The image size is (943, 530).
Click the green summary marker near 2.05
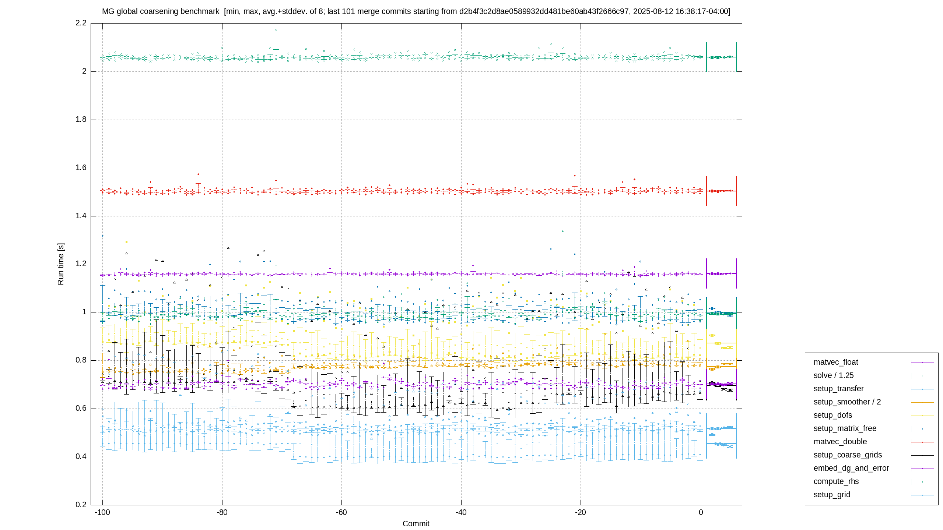coord(721,57)
